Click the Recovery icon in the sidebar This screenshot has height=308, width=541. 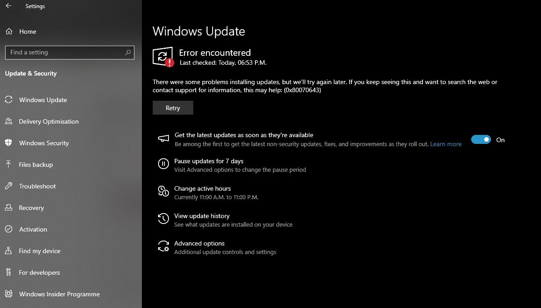[x=9, y=208]
